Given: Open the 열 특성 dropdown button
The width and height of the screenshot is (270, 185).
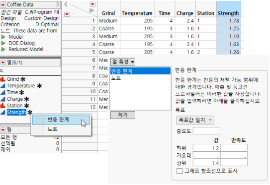Looking at the screenshot, I should (123, 62).
